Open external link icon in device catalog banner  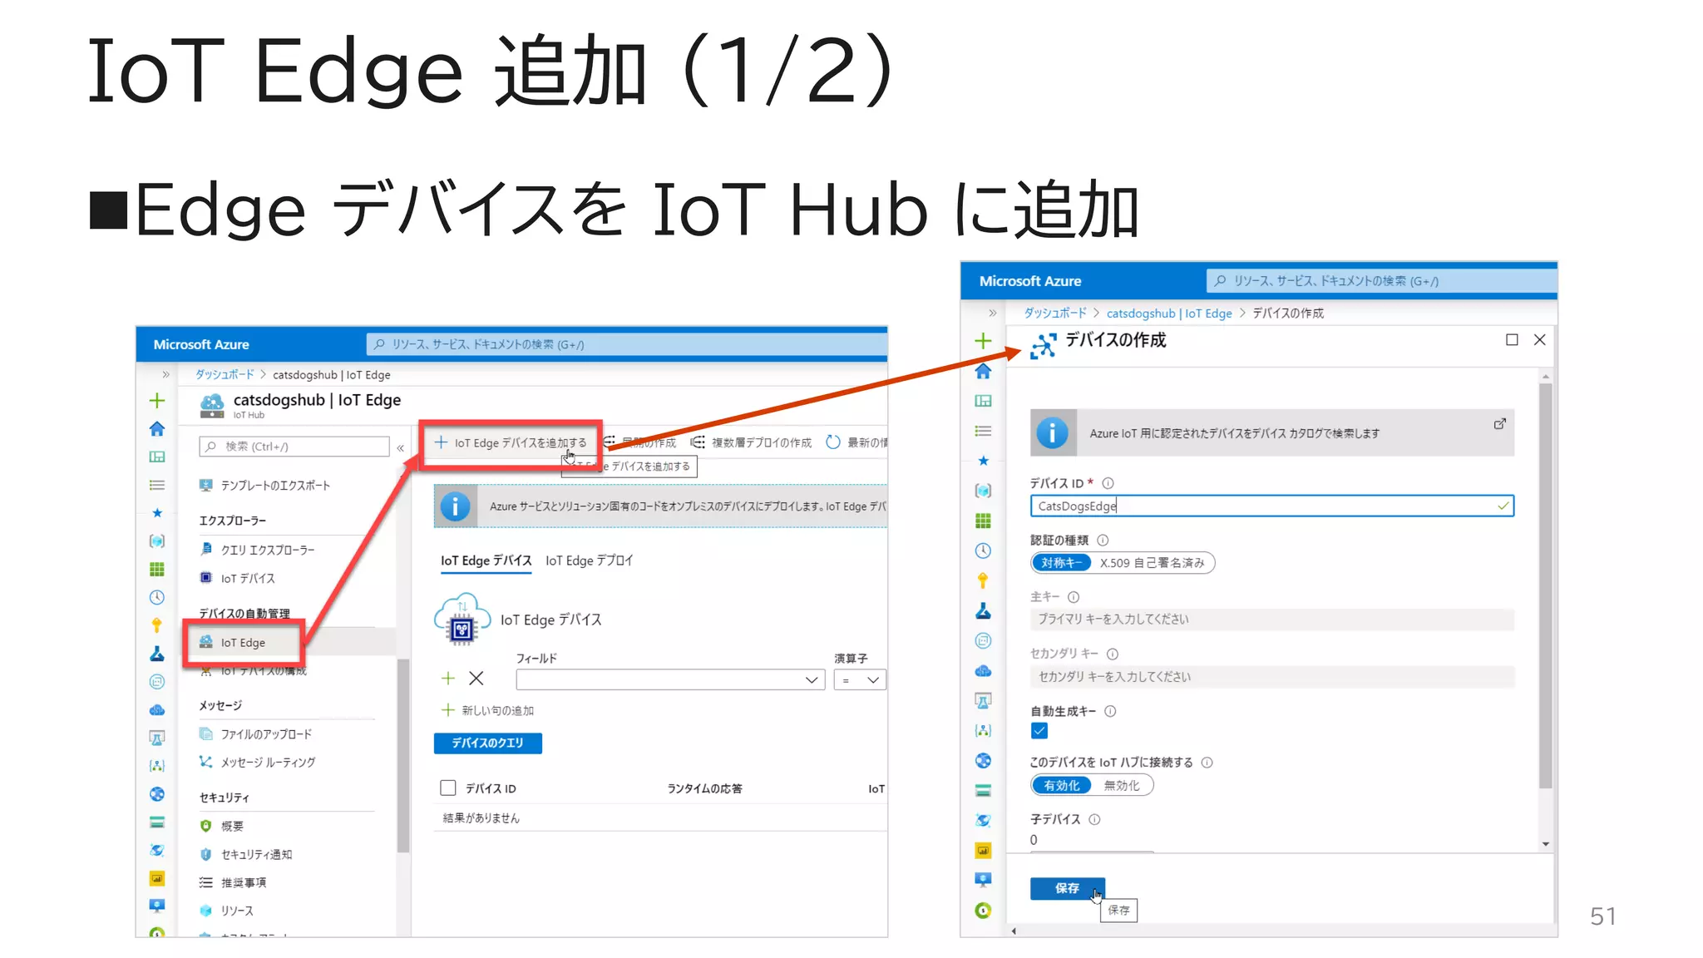point(1499,424)
